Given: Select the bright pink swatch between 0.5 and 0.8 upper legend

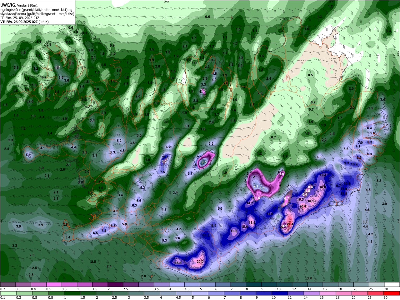Looking at the screenshot, I should click(x=54, y=285).
